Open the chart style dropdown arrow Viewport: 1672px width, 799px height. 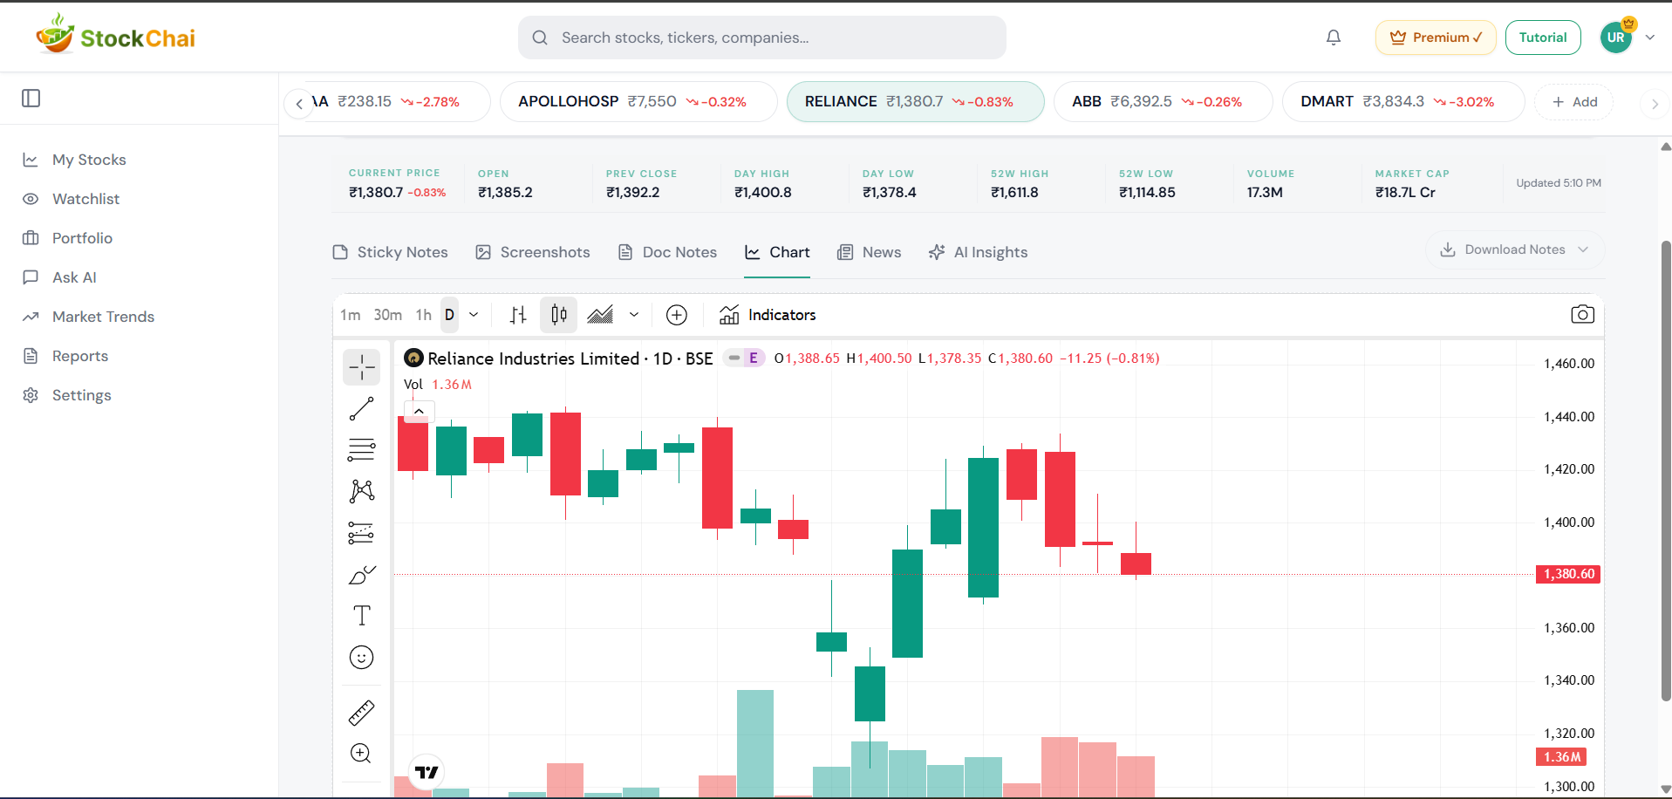[634, 314]
